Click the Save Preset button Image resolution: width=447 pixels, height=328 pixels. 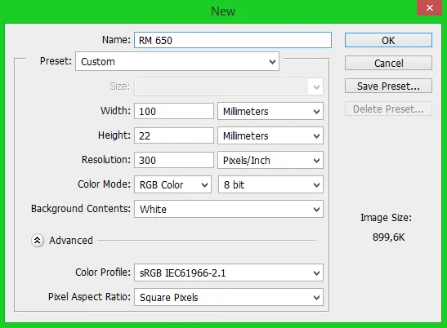[388, 86]
